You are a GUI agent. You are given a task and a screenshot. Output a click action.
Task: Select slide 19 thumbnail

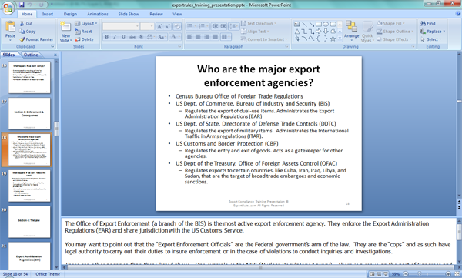[29, 186]
